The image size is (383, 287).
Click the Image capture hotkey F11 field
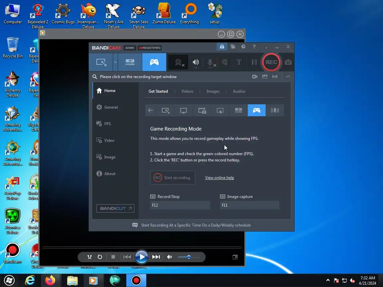[249, 205]
